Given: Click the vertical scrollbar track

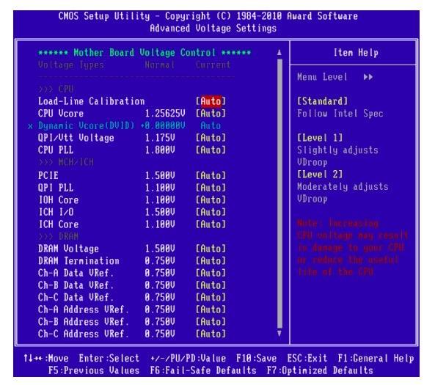Looking at the screenshot, I should [279, 193].
